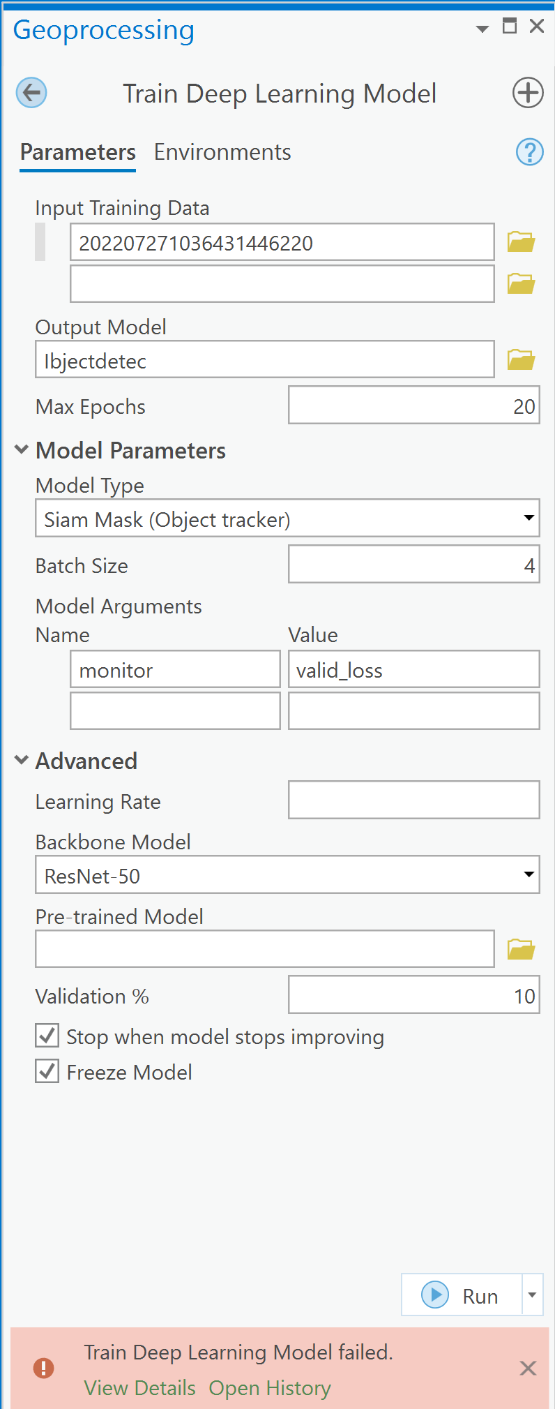Viewport: 555px width, 1409px height.
Task: Collapse the Advanced section
Action: point(22,761)
